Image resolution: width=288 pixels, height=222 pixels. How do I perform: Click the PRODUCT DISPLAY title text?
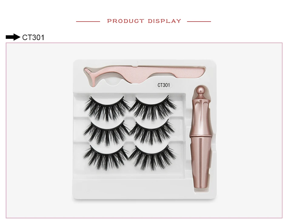click(144, 21)
